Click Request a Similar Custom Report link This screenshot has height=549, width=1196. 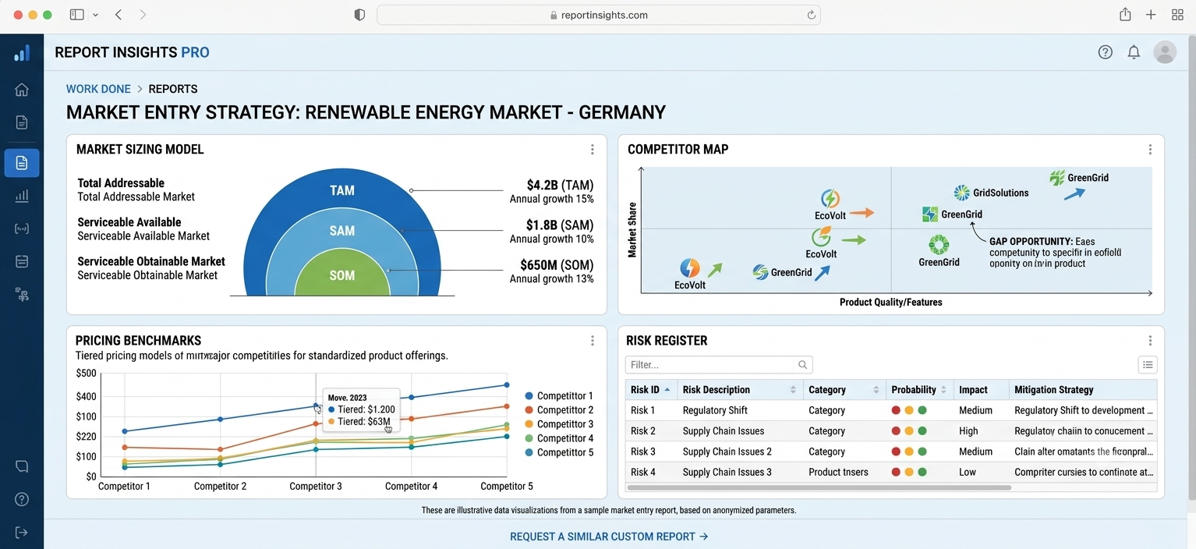click(609, 537)
